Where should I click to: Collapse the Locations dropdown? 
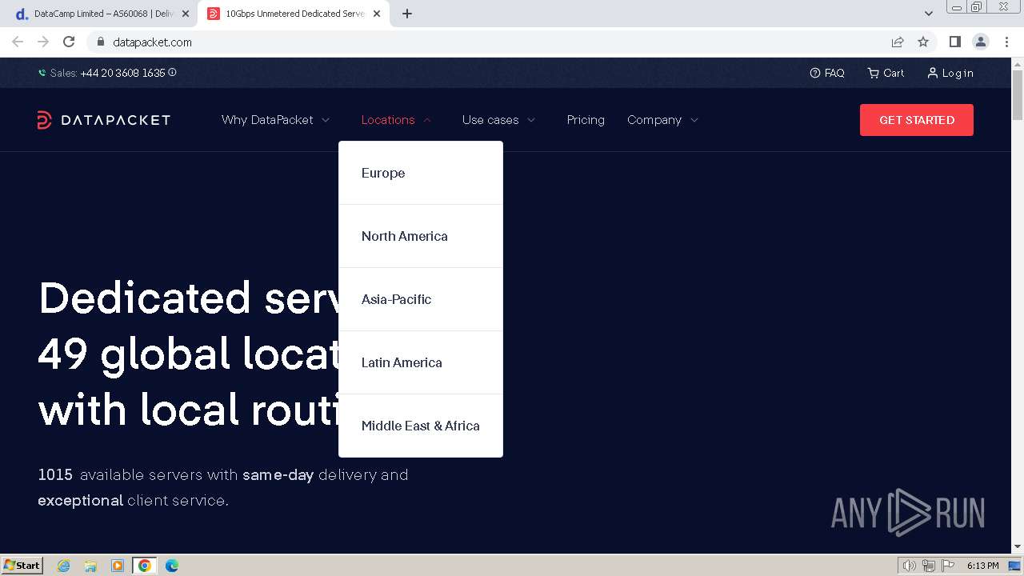396,120
